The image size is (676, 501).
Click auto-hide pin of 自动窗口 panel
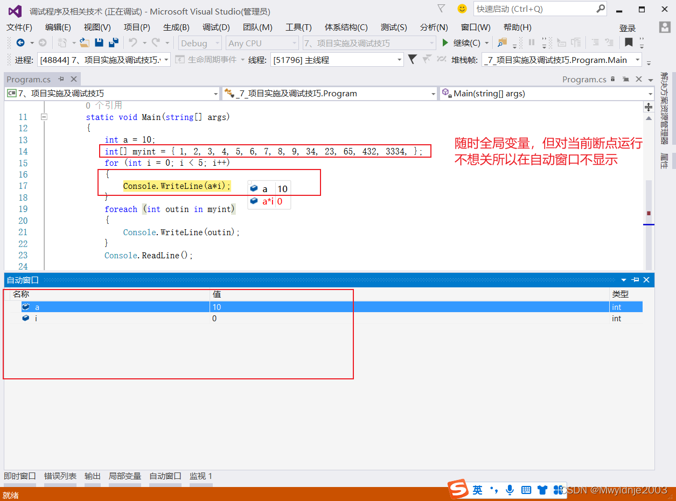tap(636, 280)
